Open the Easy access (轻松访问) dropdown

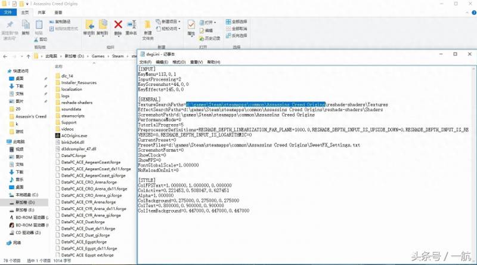168,28
